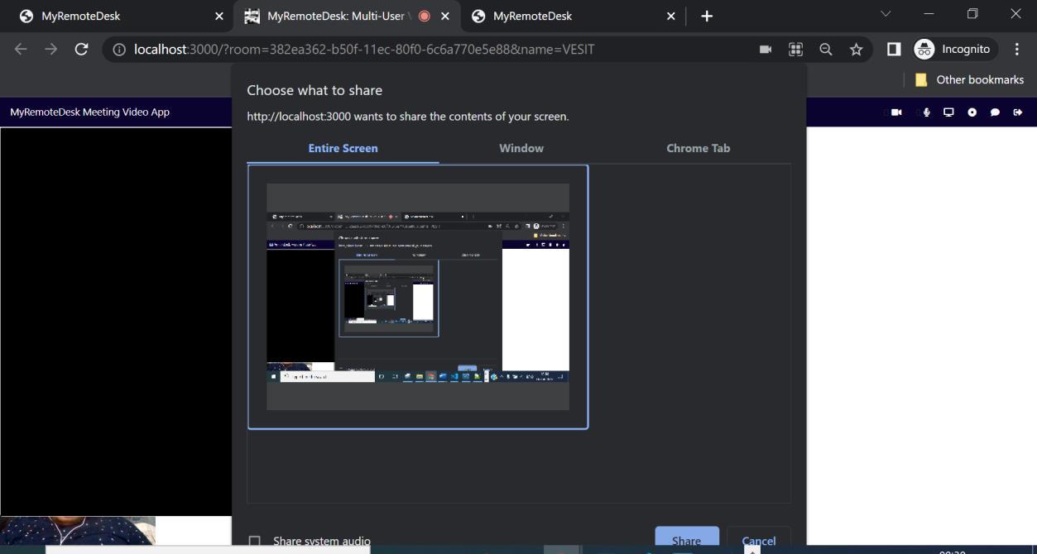Open a new browser tab
Image resolution: width=1037 pixels, height=554 pixels.
[707, 16]
